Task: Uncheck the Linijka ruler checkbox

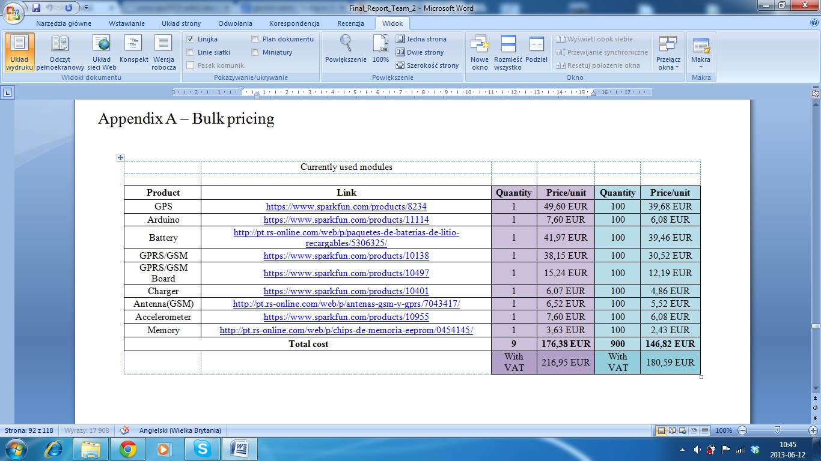Action: [x=191, y=39]
